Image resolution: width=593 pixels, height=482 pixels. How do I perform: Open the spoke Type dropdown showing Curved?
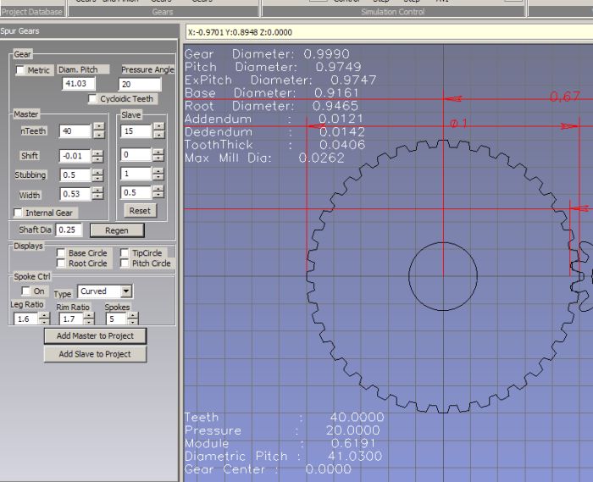126,291
